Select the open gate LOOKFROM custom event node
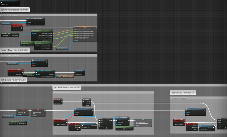227x137 pixels. 60,122
